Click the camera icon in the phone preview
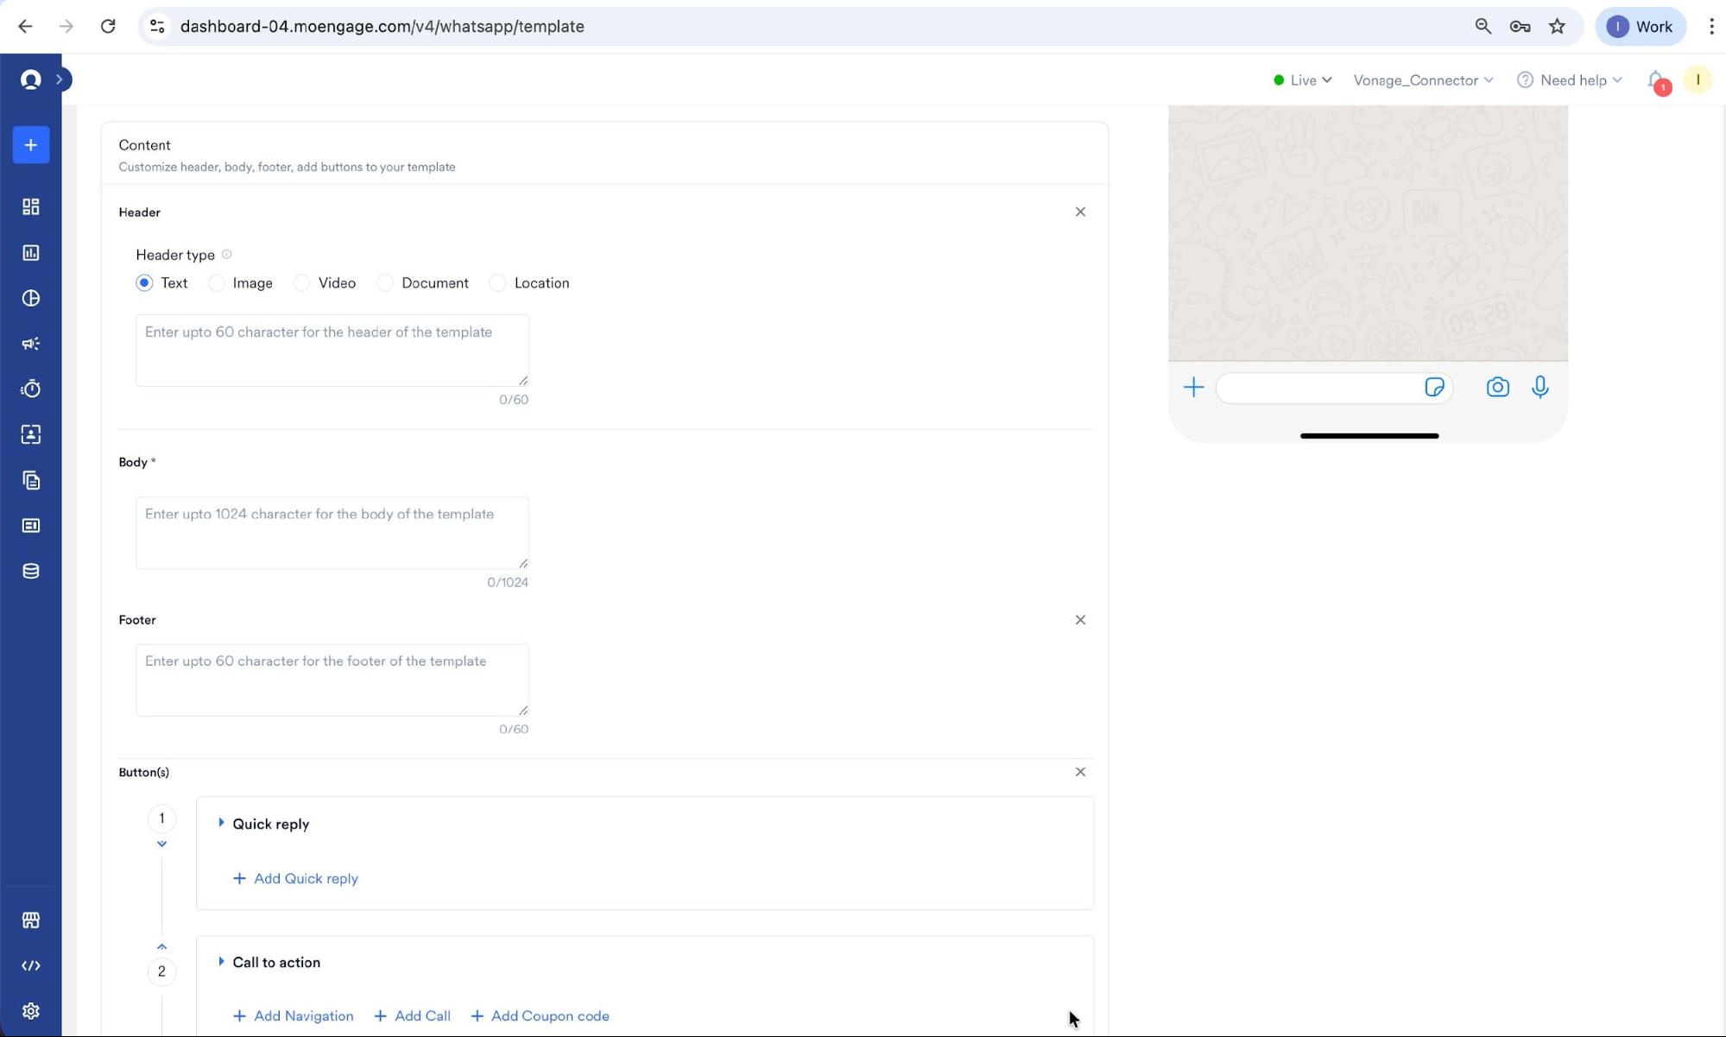This screenshot has width=1726, height=1037. 1498,388
